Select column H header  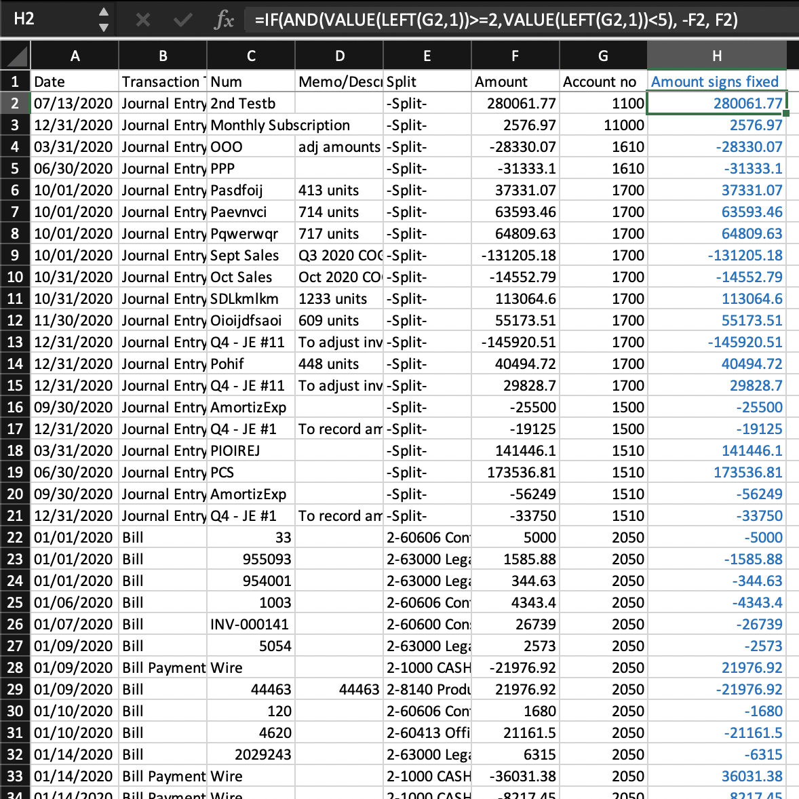pos(717,56)
